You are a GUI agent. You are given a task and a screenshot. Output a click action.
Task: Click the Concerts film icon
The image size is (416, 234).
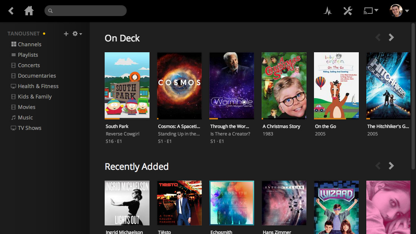(x=13, y=65)
